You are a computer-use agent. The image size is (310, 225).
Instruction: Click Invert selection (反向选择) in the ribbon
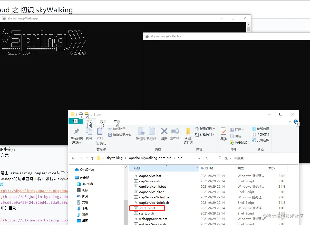pyautogui.click(x=260, y=140)
